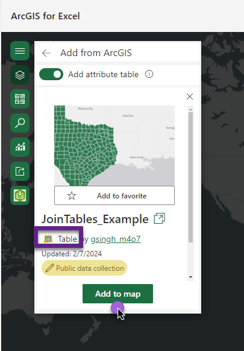Open the hamburger menu icon
This screenshot has width=244, height=351.
[20, 51]
